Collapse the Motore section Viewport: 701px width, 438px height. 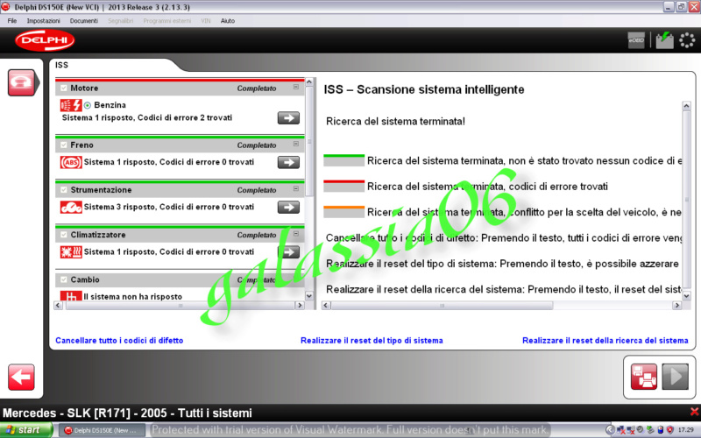tap(296, 87)
